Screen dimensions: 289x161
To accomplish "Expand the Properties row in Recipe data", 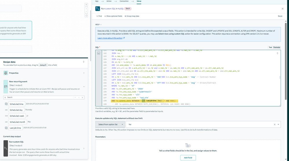I will (x=84, y=73).
